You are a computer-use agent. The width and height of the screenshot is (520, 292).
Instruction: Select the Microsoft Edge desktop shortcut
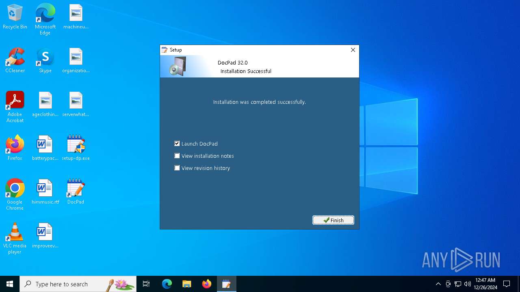45,19
